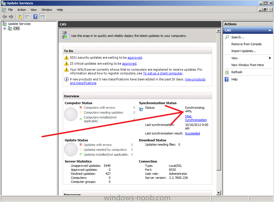The height and width of the screenshot is (202, 274).
Task: Click approved link for security updates
Action: coord(134,58)
